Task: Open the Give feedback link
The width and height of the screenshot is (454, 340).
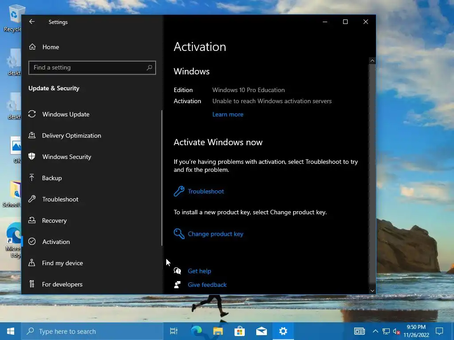Action: [x=207, y=285]
